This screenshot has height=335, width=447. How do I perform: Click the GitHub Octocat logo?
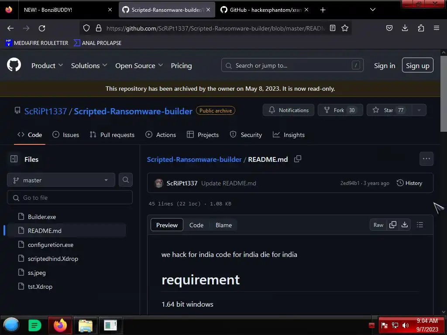[x=14, y=65]
